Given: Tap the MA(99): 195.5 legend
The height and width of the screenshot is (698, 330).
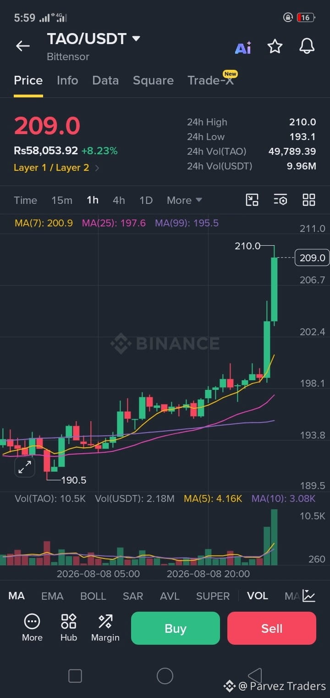Looking at the screenshot, I should coord(187,223).
